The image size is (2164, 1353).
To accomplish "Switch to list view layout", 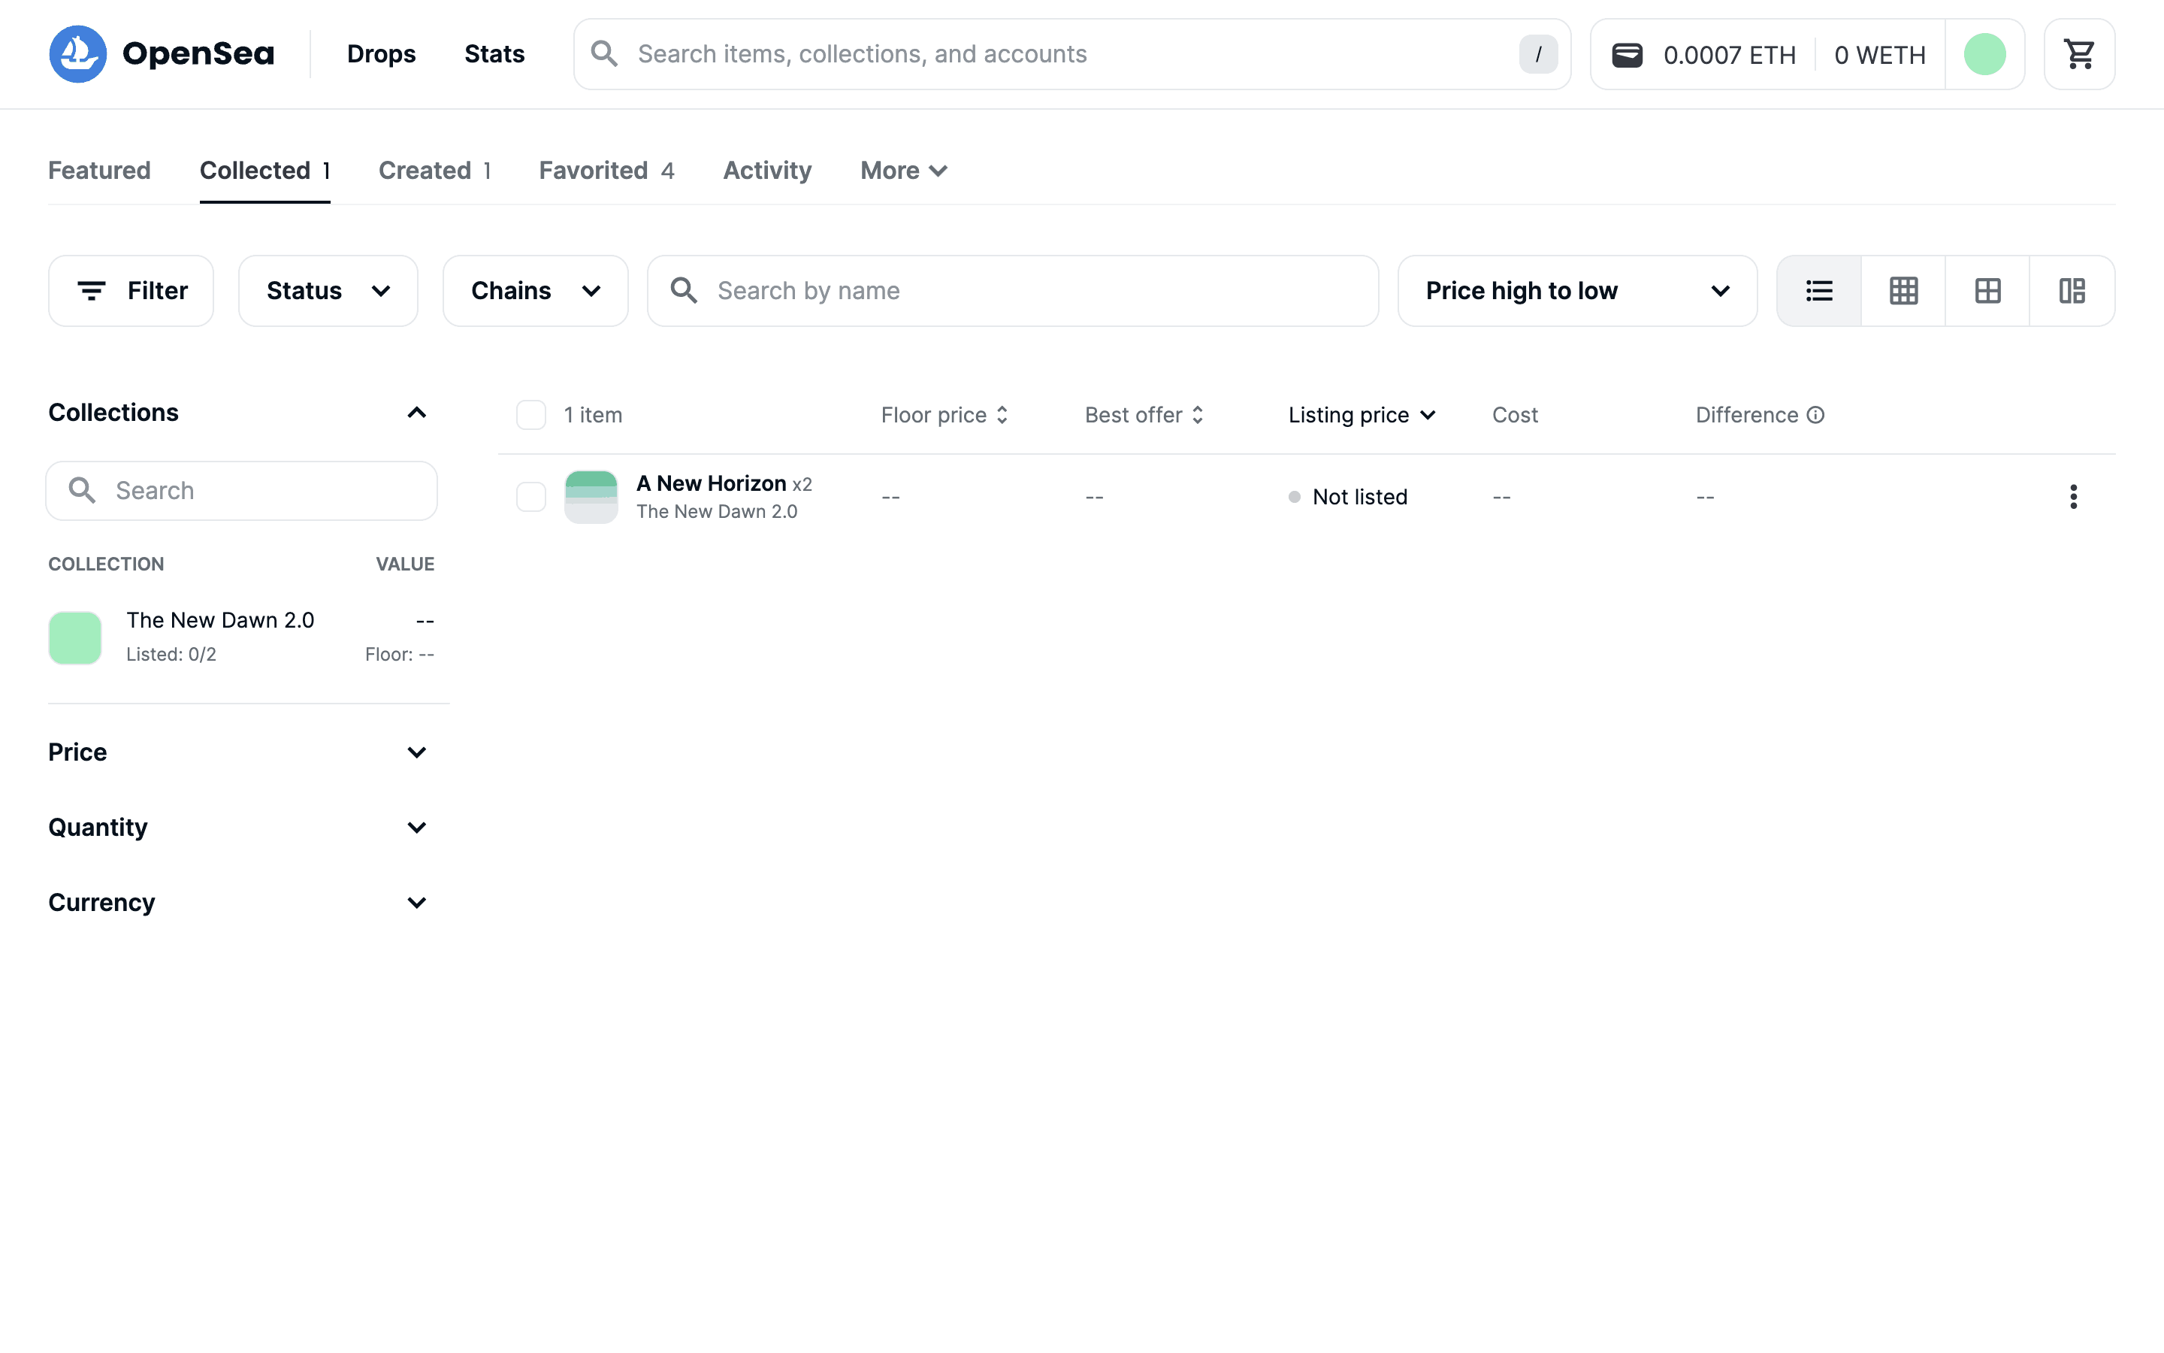I will pyautogui.click(x=1819, y=291).
